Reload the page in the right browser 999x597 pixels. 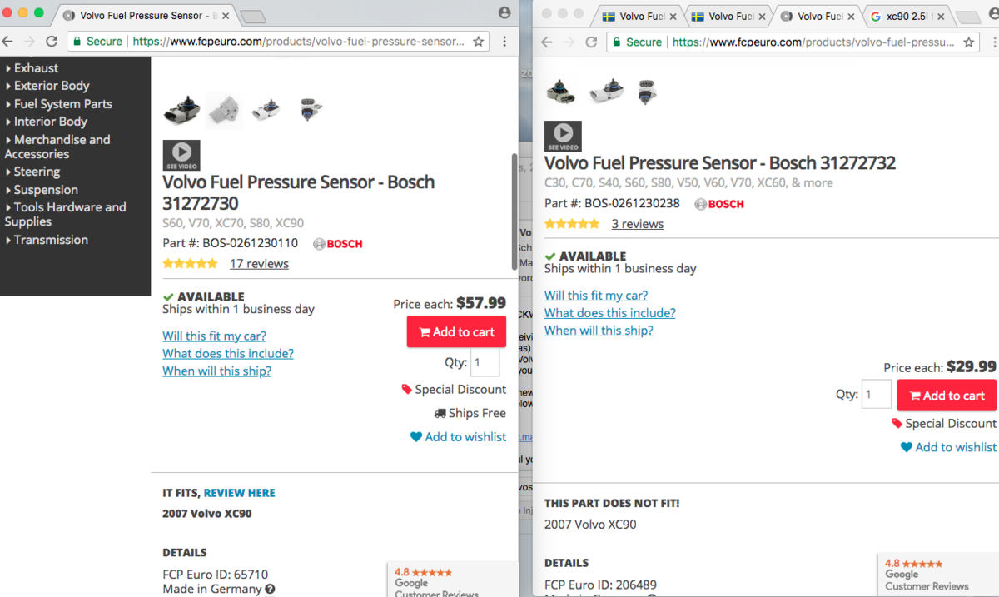point(592,42)
